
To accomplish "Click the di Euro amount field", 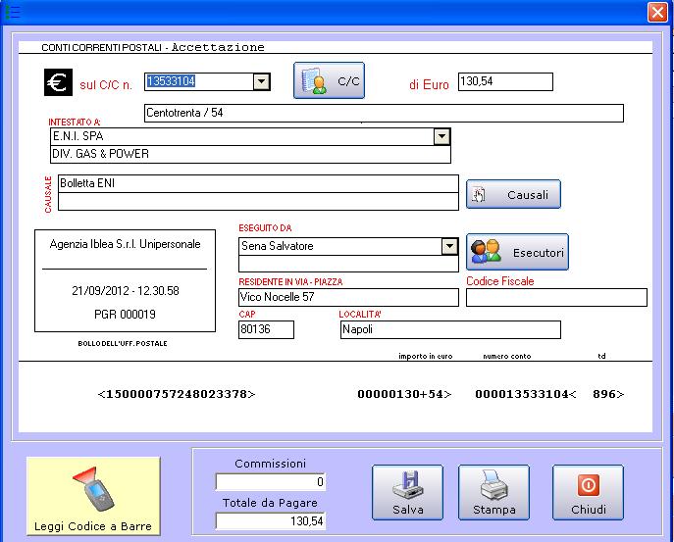I will 505,81.
